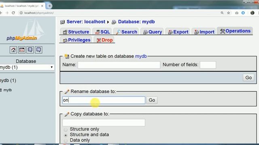Go to the Export tab
This screenshot has height=145, width=259.
(x=178, y=32)
